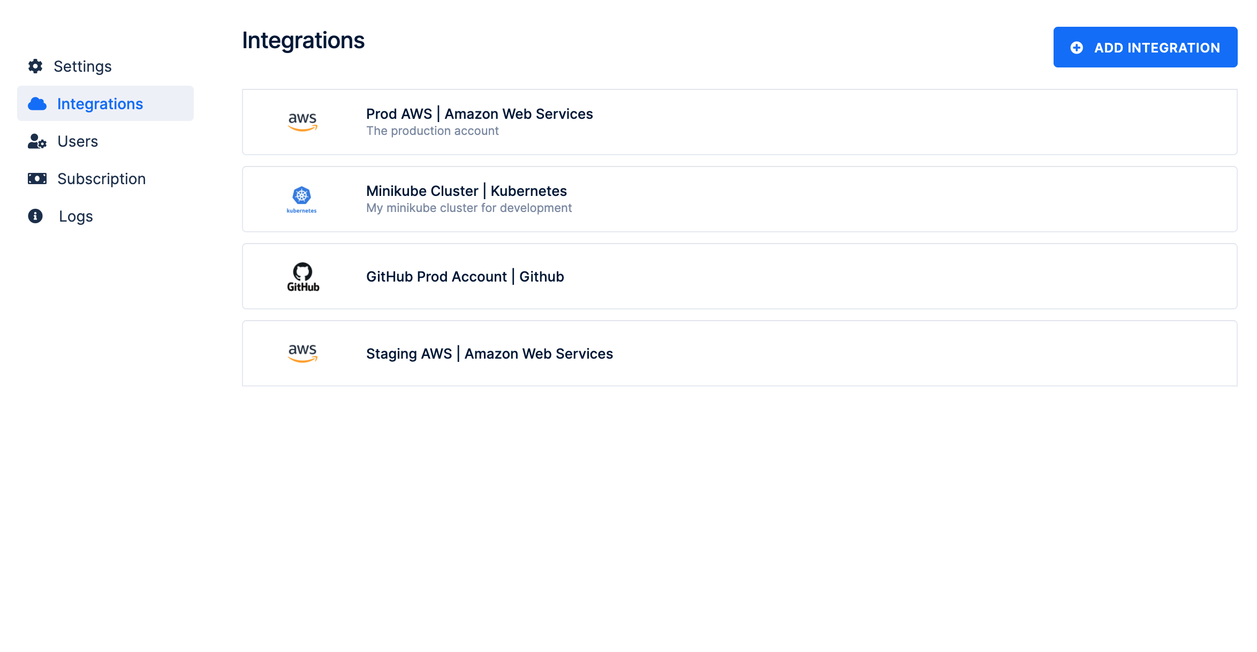Select the Integrations sidebar item

pos(105,103)
